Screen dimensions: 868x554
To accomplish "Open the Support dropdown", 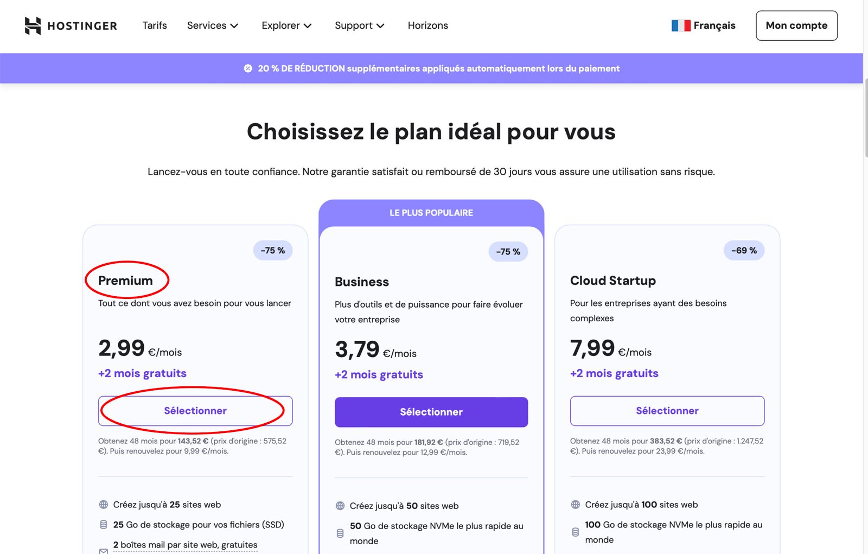I will click(359, 25).
